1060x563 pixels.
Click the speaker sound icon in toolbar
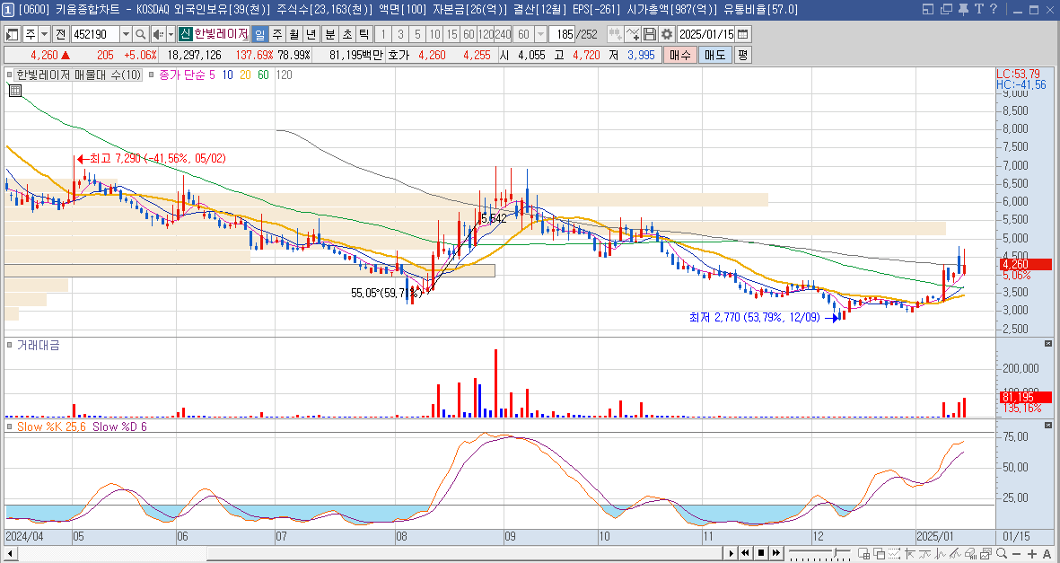(158, 34)
